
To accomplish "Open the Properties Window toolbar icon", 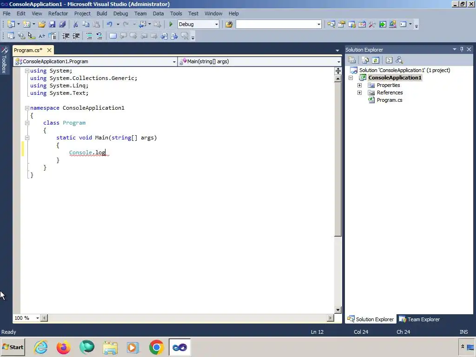I will [342, 24].
